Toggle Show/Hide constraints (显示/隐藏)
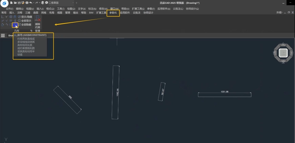The width and height of the screenshot is (295, 143). click(25, 17)
